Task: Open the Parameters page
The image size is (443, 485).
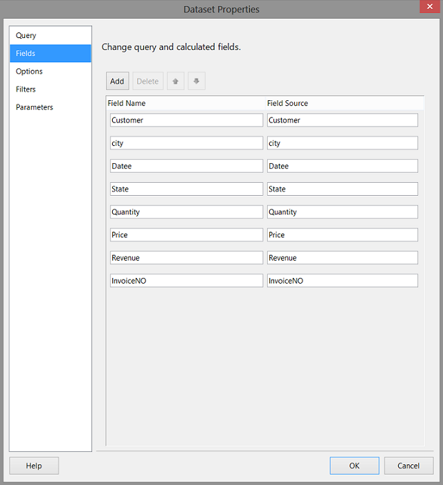Action: 35,107
